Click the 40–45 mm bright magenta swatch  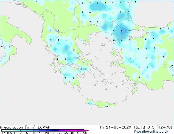click(74, 130)
